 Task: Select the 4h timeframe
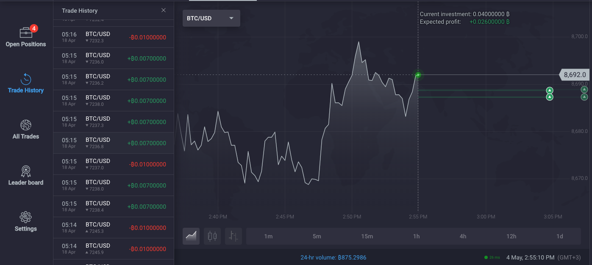pyautogui.click(x=463, y=236)
